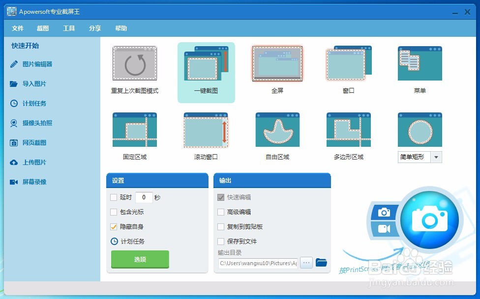Select the 一键截图 one-click capture mode
The width and height of the screenshot is (480, 299).
coord(206,69)
